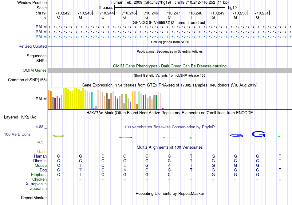Click the Elephant row's dash under 710,248
Screen dimensions: 292x205
click(x=191, y=175)
